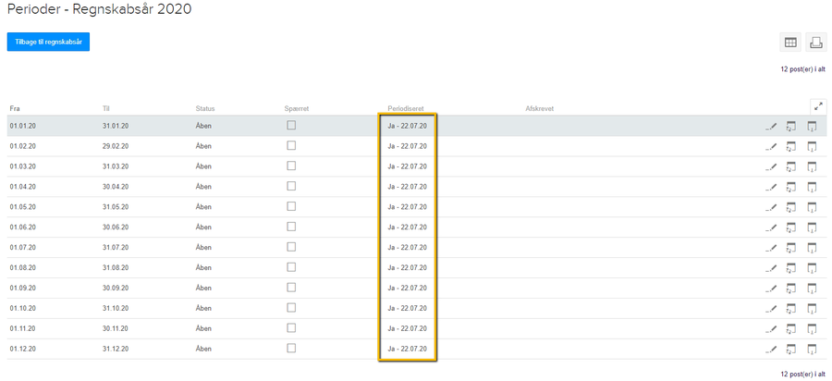Screen dimensions: 832x381
Task: Select Åben status in the 01.06.20 row
Action: [x=203, y=227]
